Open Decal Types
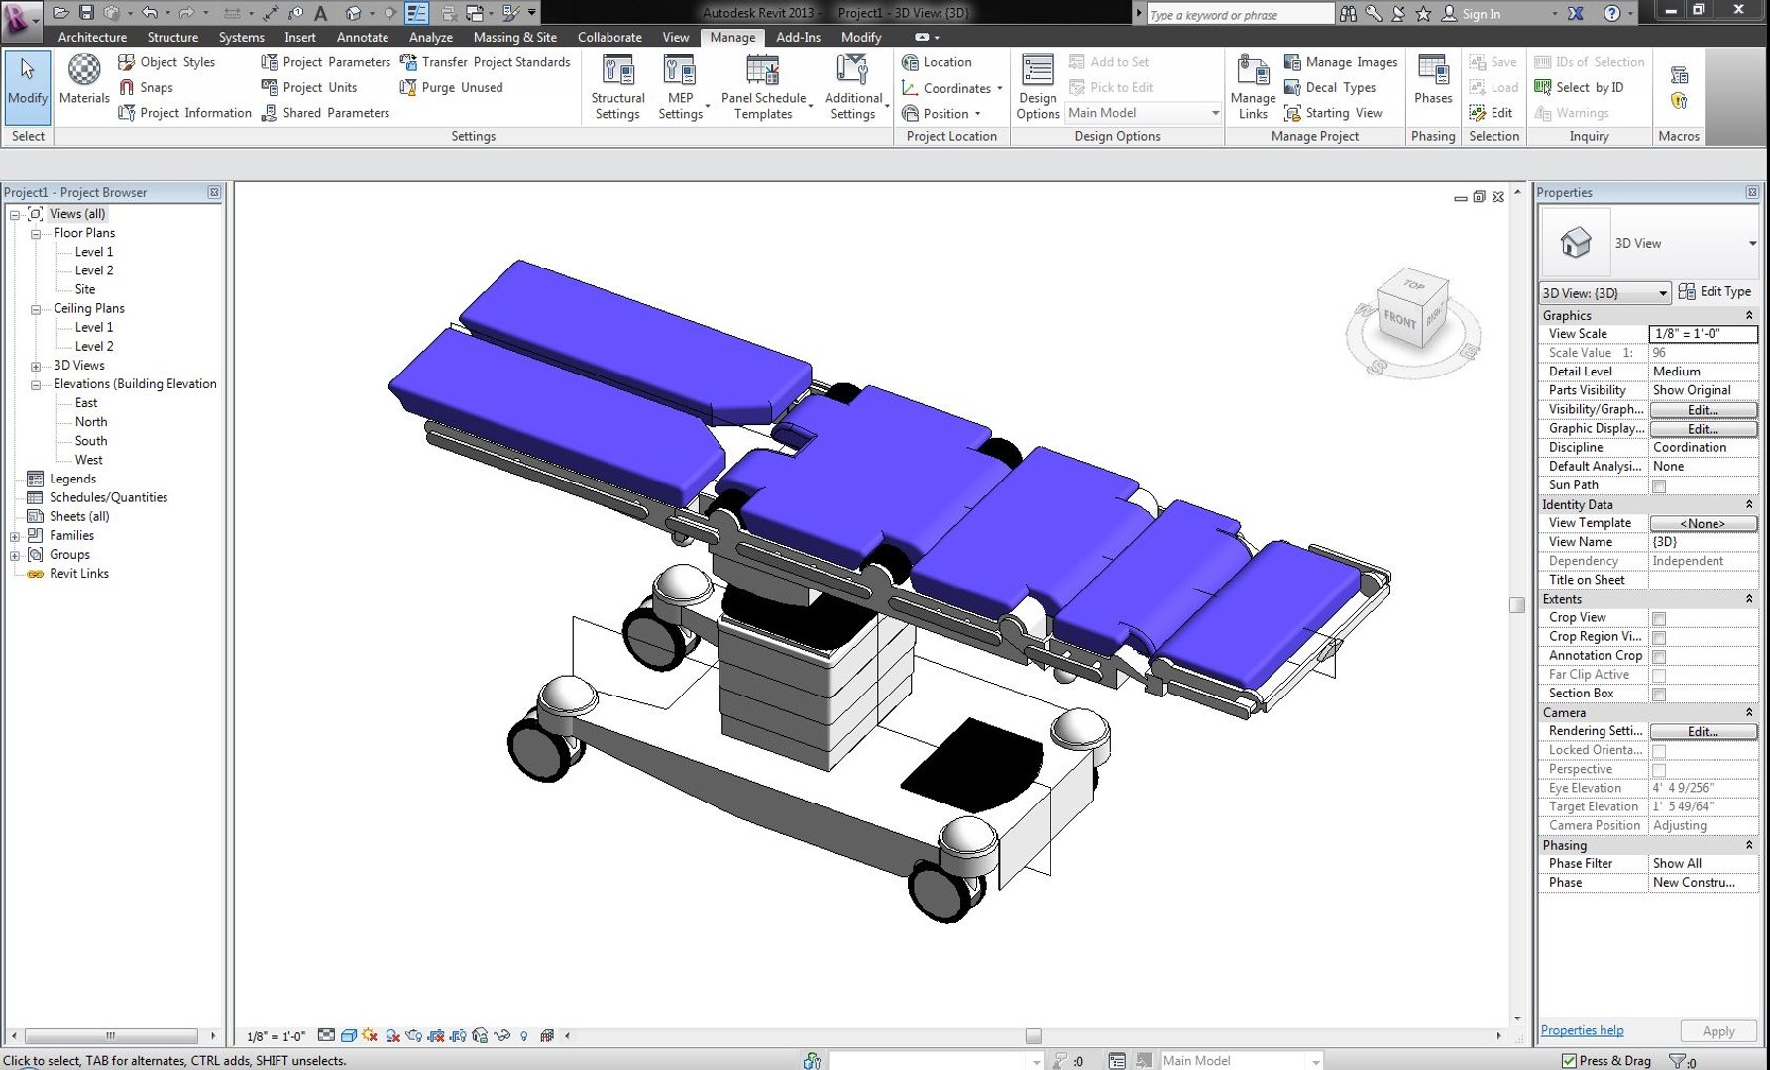This screenshot has width=1770, height=1070. pyautogui.click(x=1330, y=87)
